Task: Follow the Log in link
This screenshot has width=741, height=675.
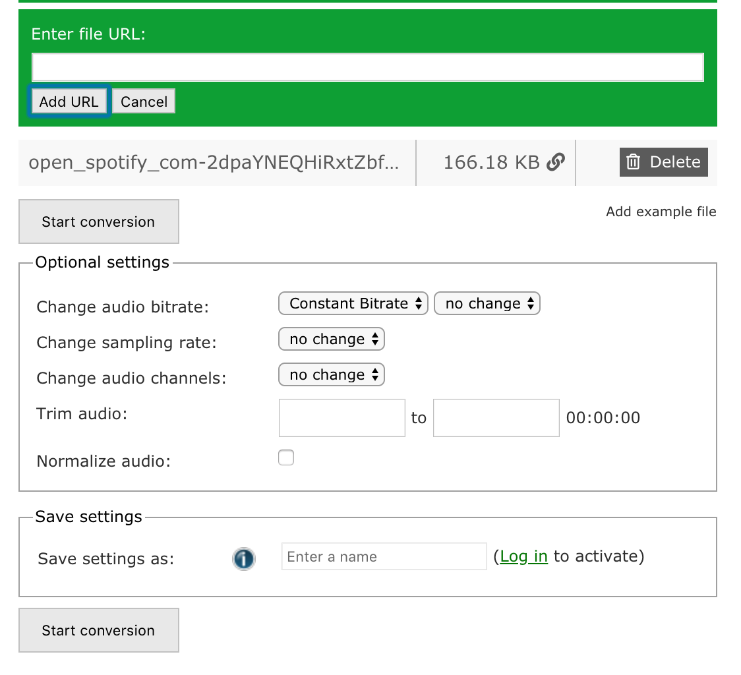Action: pos(523,556)
